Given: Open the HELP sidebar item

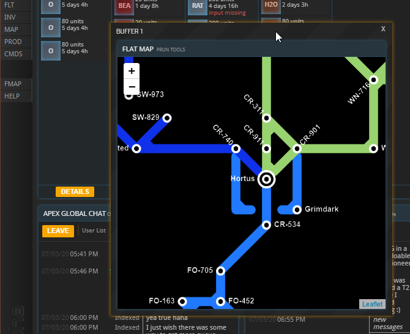Looking at the screenshot, I should (16, 96).
